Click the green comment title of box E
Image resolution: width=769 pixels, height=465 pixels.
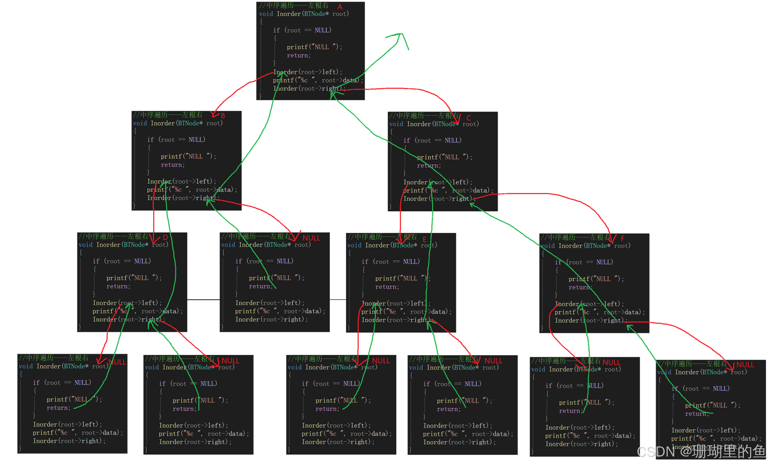[382, 236]
